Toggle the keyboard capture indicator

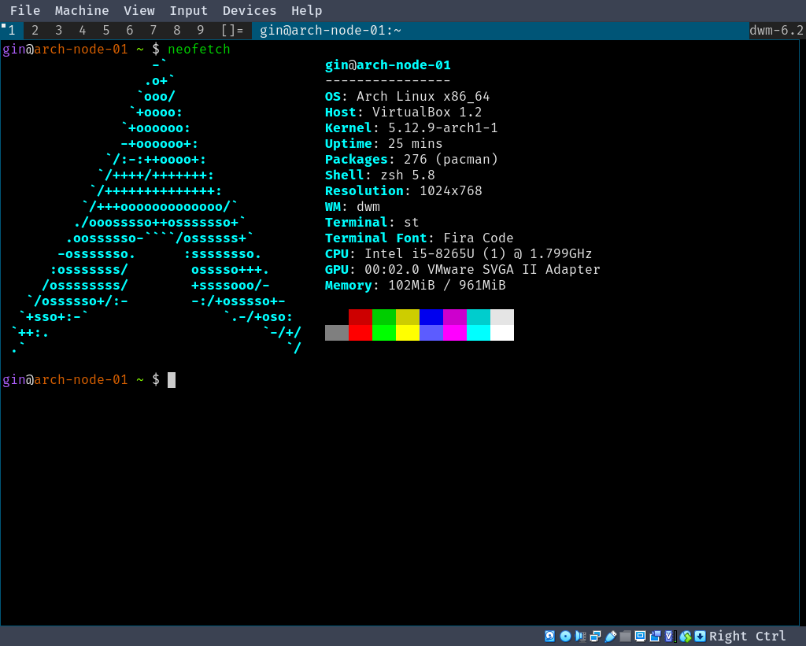point(700,636)
